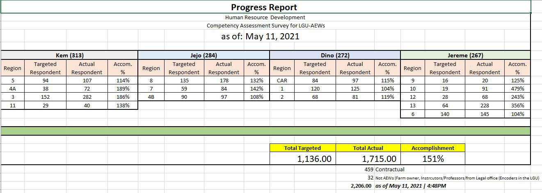Screen dimensions: 542x193
Task: Select the total targeted 1,136.00 cell
Action: pyautogui.click(x=302, y=159)
